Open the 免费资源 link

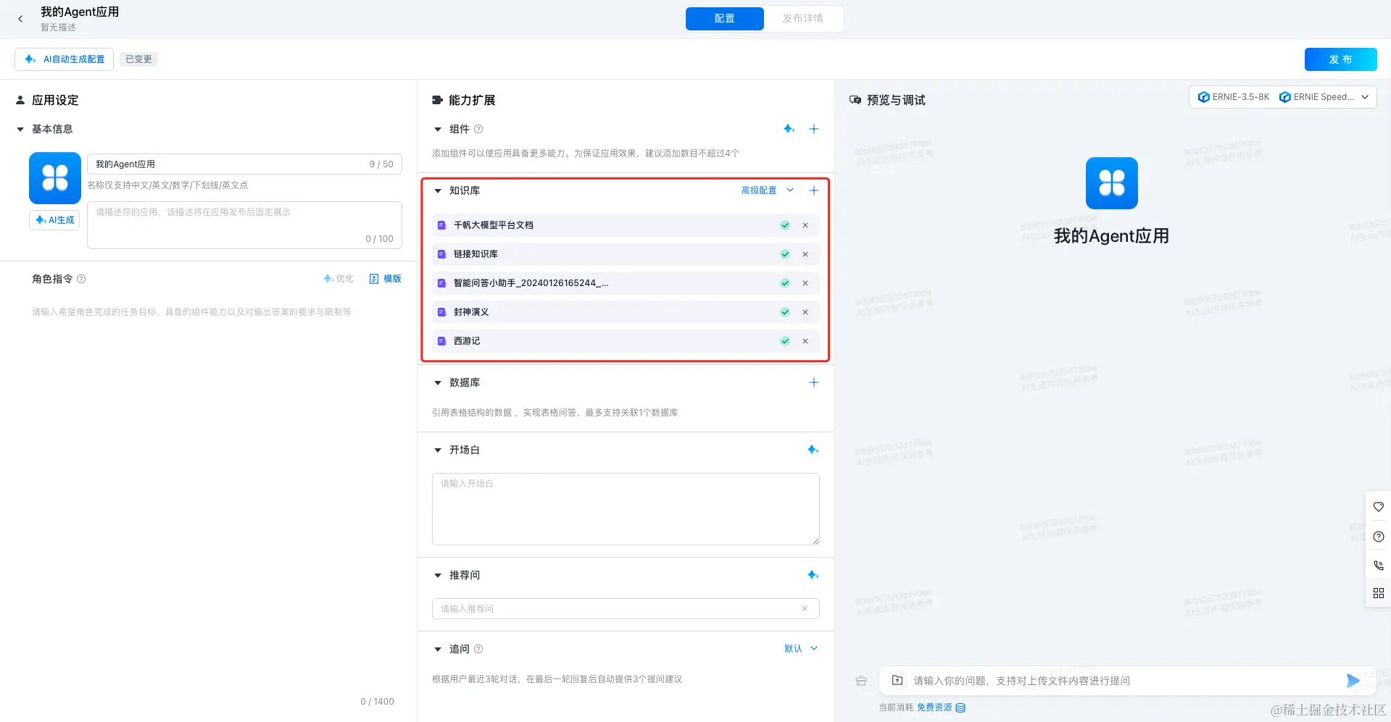[x=941, y=708]
